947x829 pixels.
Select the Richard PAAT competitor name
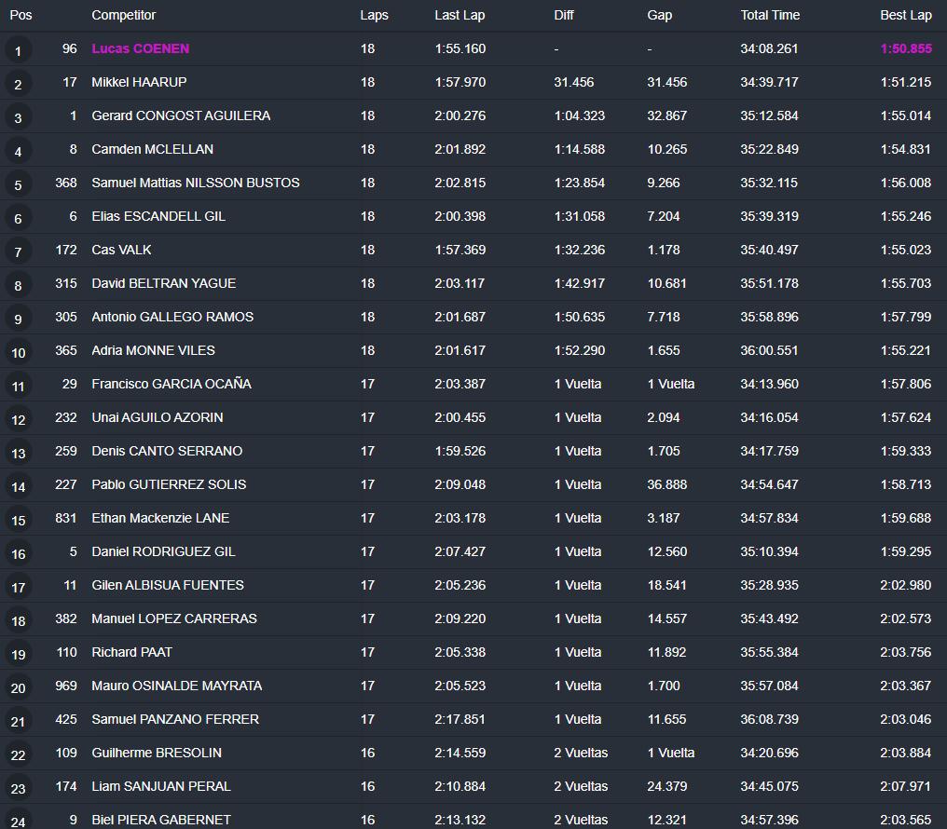[131, 652]
